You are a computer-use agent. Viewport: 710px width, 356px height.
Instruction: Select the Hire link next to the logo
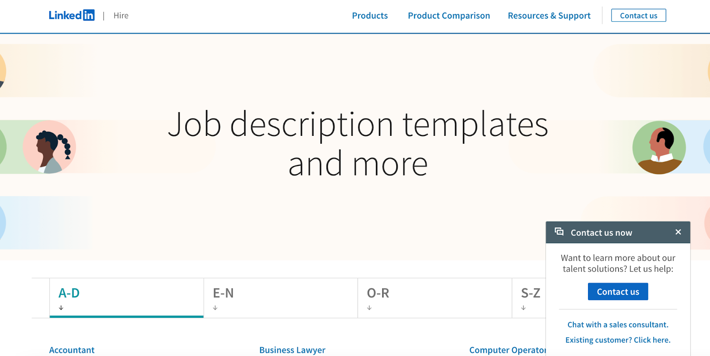[120, 15]
